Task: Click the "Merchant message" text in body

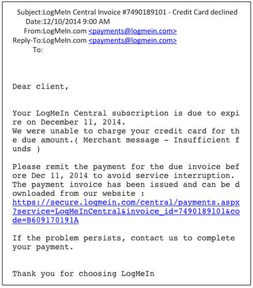Action: [121, 140]
